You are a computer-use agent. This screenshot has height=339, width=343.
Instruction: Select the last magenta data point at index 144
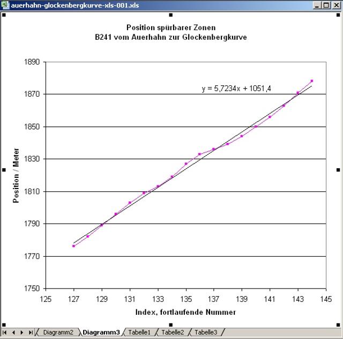(311, 81)
